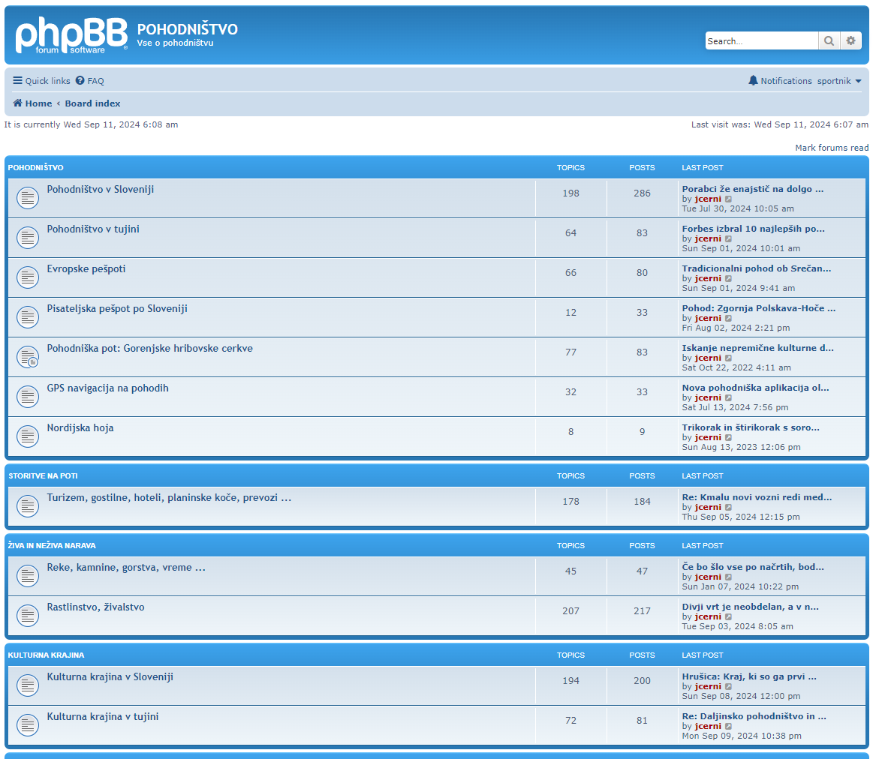Click the STORITVE NA POTI category header
Viewport: 879px width, 759px height.
(43, 475)
